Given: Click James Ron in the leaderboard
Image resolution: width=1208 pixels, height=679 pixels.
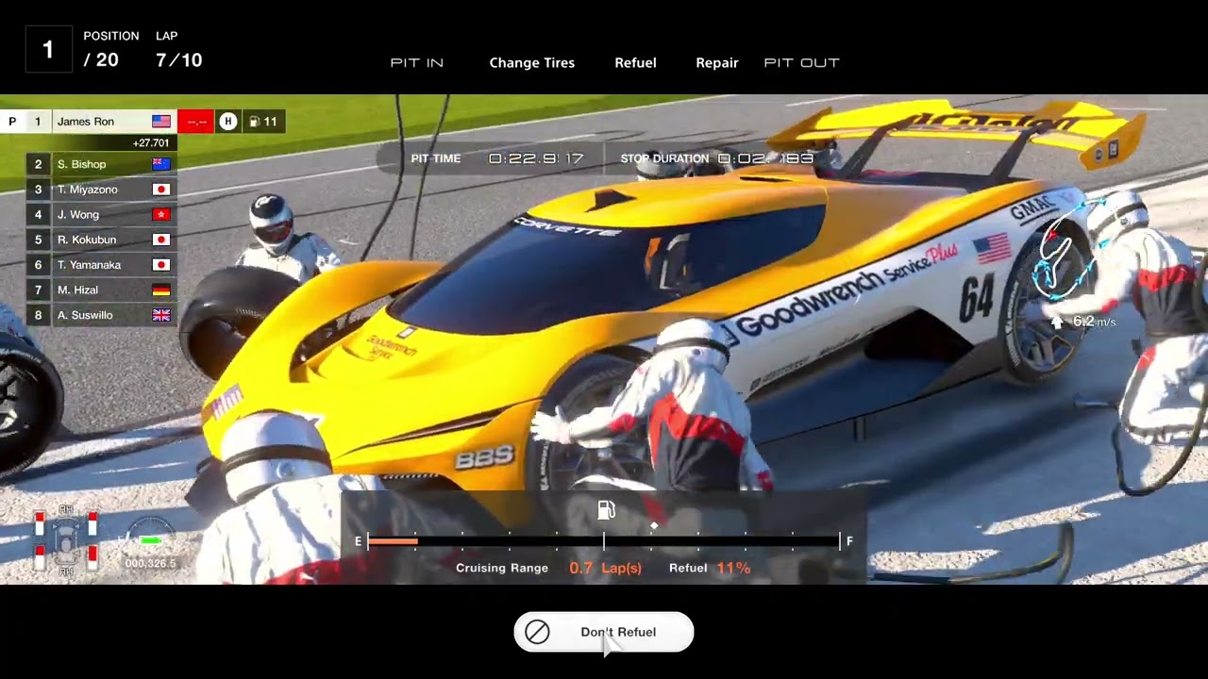Looking at the screenshot, I should click(x=85, y=122).
